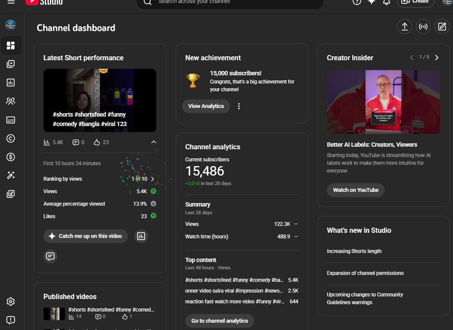
Task: Open the sparkle Ask Studio icon in header
Action: coord(372,2)
